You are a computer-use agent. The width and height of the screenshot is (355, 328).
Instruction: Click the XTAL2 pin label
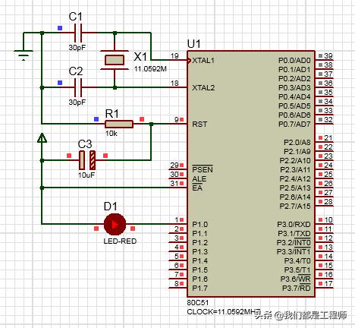tap(203, 88)
